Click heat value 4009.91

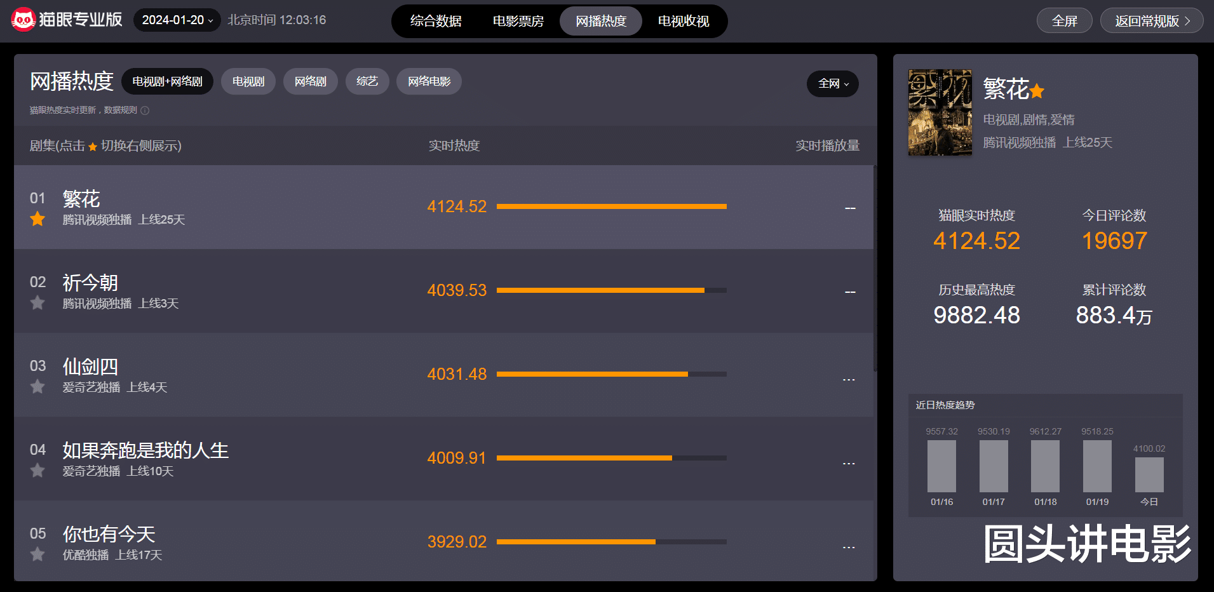(457, 458)
